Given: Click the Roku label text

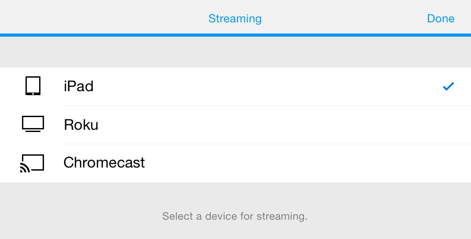Looking at the screenshot, I should pos(81,125).
